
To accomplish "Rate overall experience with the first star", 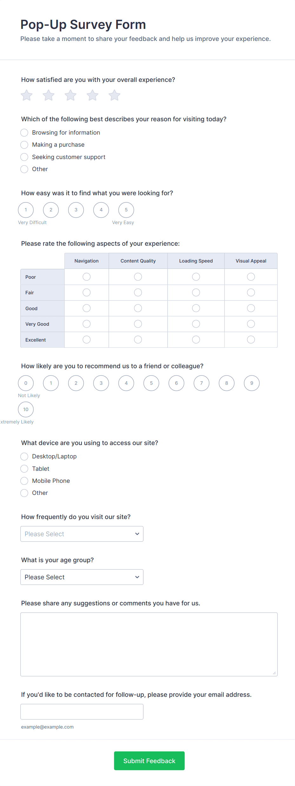I will coord(27,95).
